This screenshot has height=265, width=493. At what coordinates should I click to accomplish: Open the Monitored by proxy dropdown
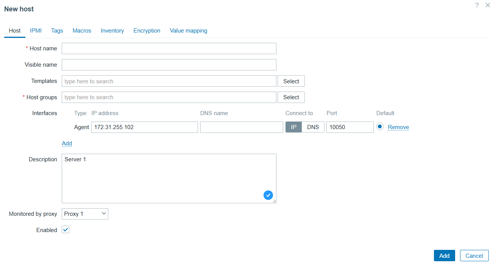[x=85, y=214]
